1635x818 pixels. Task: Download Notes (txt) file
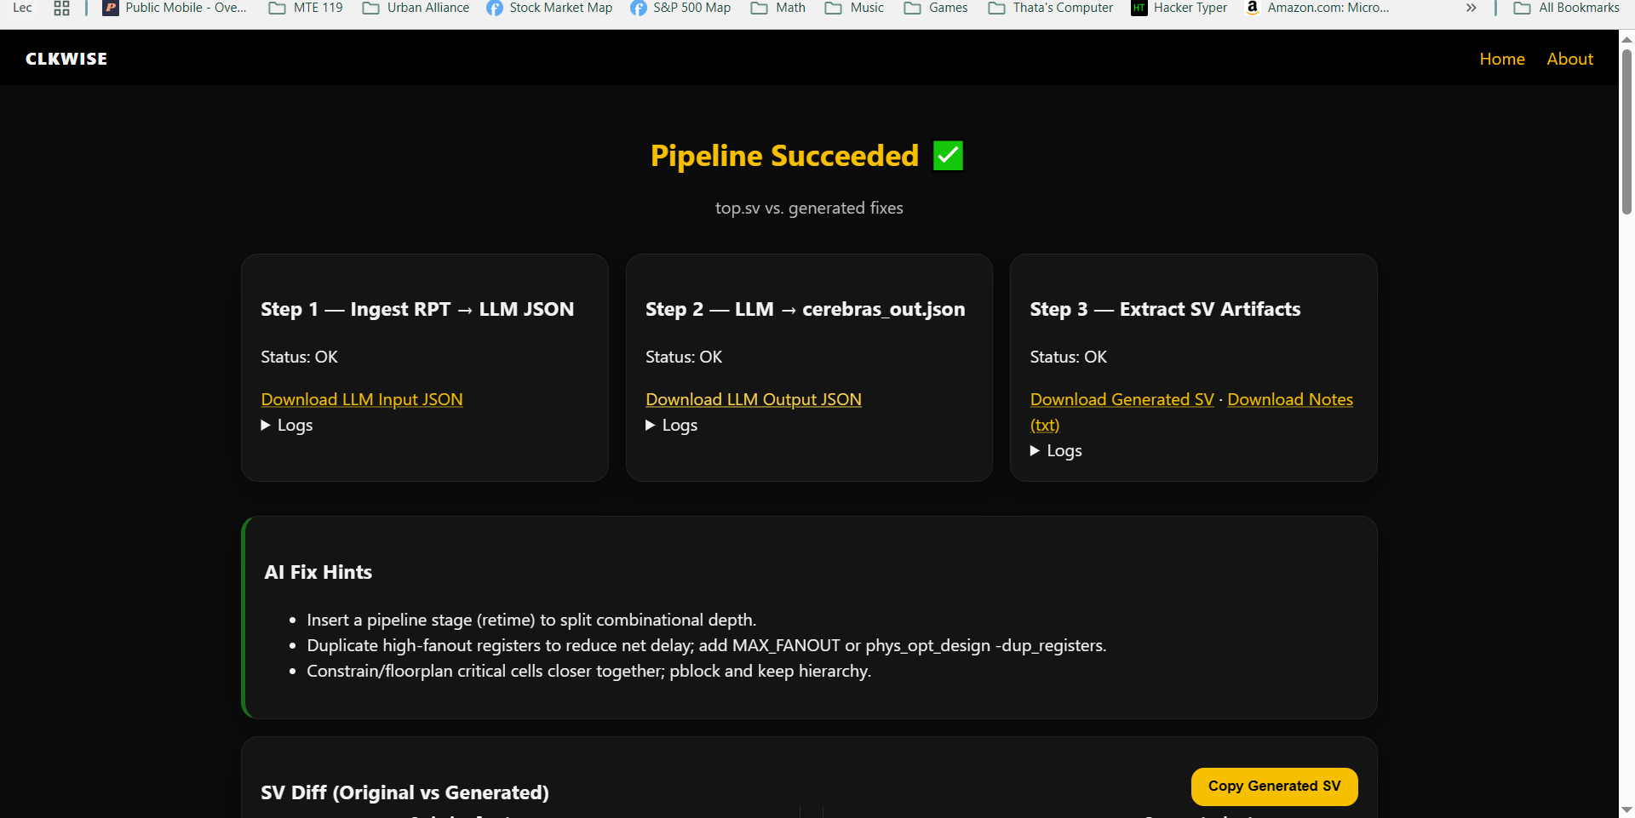click(1290, 399)
